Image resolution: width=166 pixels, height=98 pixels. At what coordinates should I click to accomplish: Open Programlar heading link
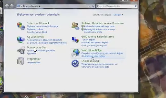pos(34,59)
